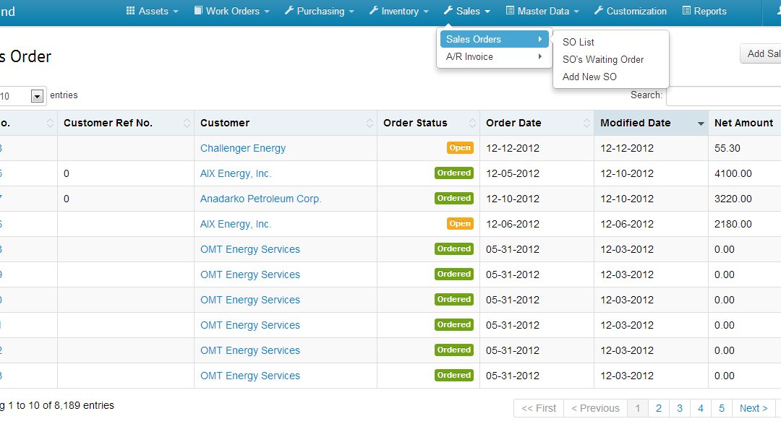
Task: Click the Net Amount column header
Action: click(x=744, y=123)
